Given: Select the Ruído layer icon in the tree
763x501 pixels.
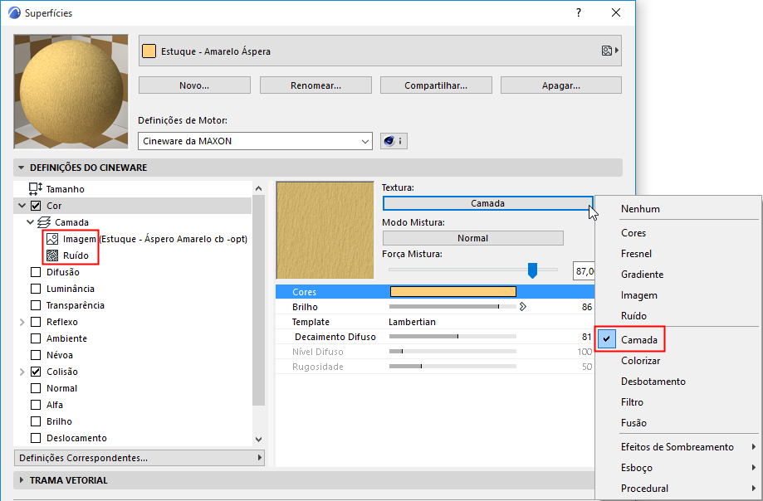Looking at the screenshot, I should tap(52, 255).
